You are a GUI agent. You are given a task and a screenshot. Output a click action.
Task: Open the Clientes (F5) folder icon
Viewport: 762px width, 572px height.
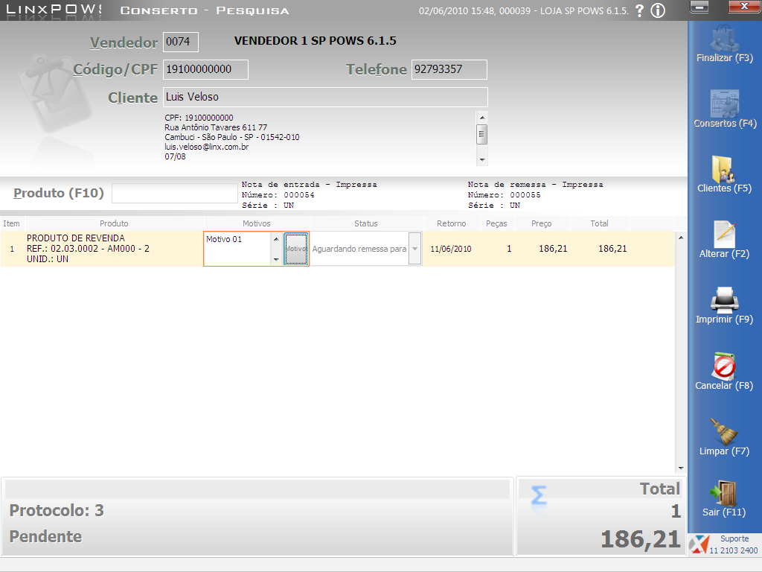click(x=723, y=169)
